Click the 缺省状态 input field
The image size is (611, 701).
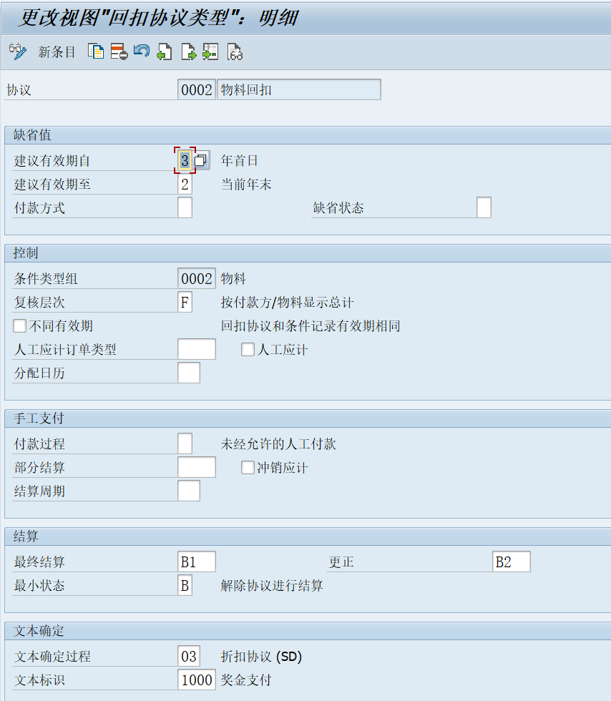[484, 207]
